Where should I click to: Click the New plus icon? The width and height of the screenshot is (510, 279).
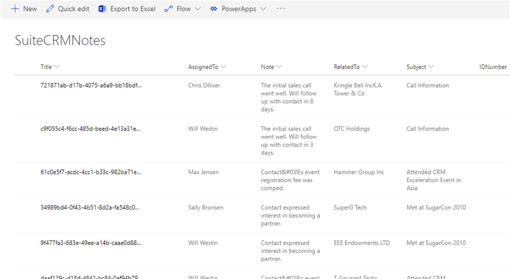(x=15, y=9)
